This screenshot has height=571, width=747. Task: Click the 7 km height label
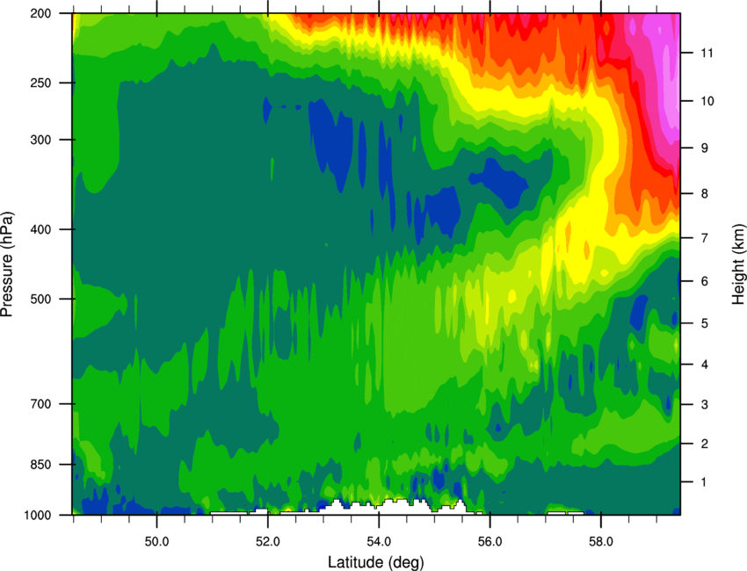(705, 238)
